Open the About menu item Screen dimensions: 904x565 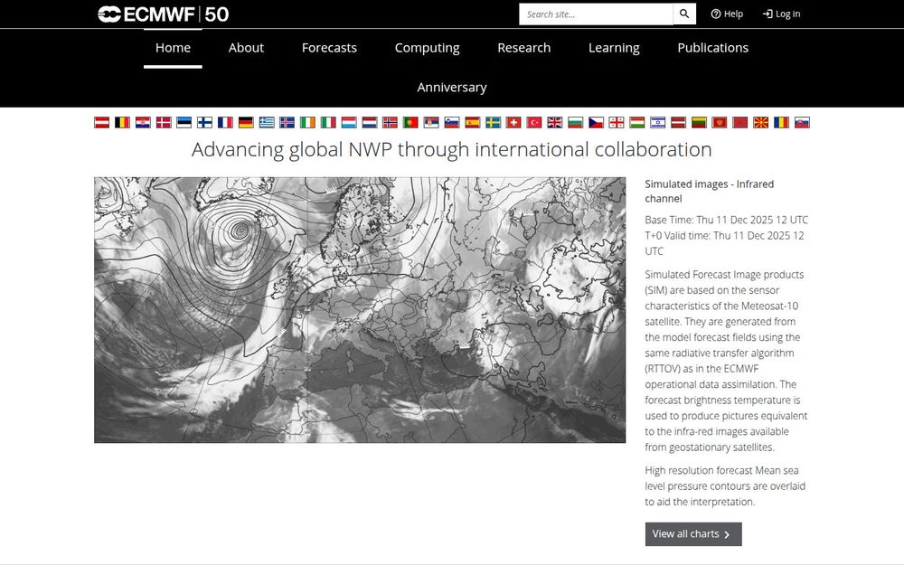click(246, 48)
